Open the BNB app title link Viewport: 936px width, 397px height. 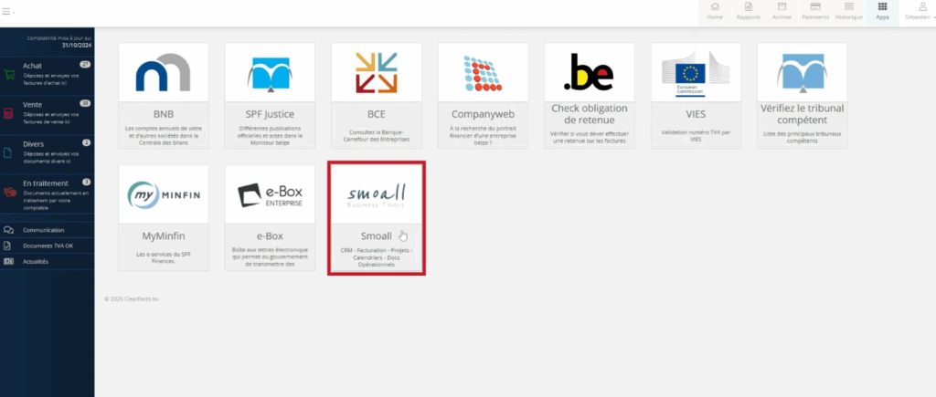point(164,114)
